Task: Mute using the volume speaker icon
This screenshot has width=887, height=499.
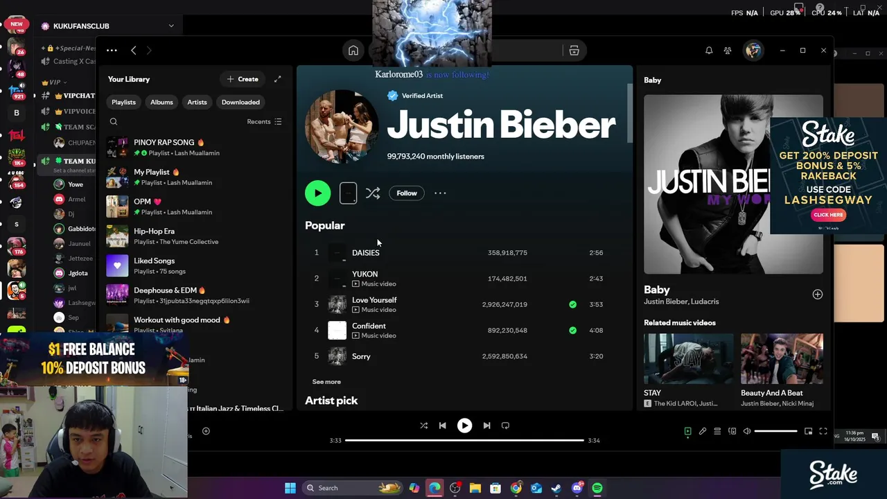Action: (747, 431)
